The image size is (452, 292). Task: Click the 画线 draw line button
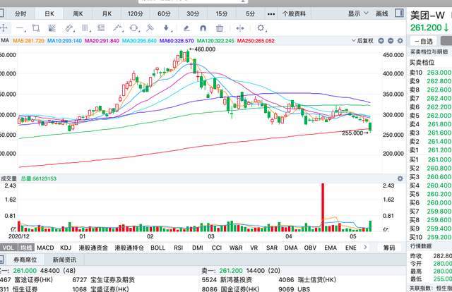(x=381, y=13)
